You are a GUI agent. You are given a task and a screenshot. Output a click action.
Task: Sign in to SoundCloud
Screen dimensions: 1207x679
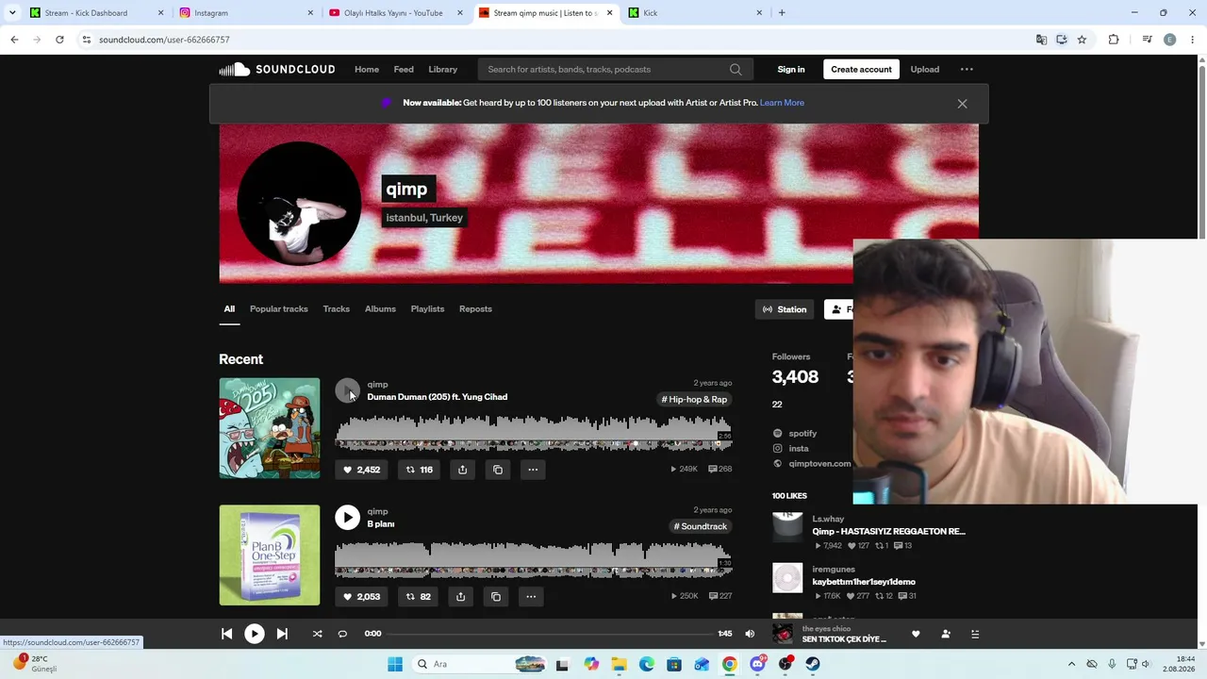(791, 69)
